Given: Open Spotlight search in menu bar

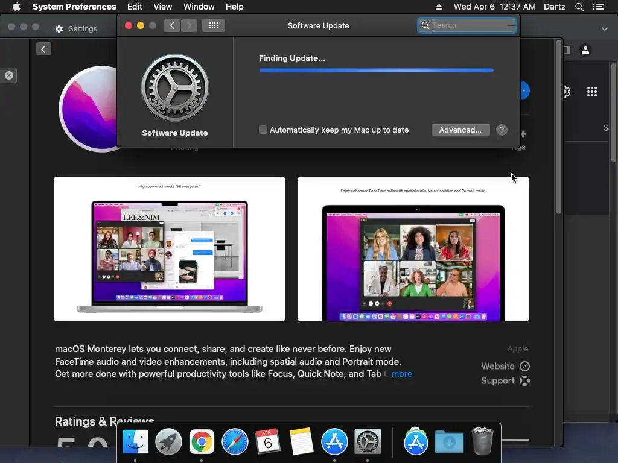Looking at the screenshot, I should (579, 7).
